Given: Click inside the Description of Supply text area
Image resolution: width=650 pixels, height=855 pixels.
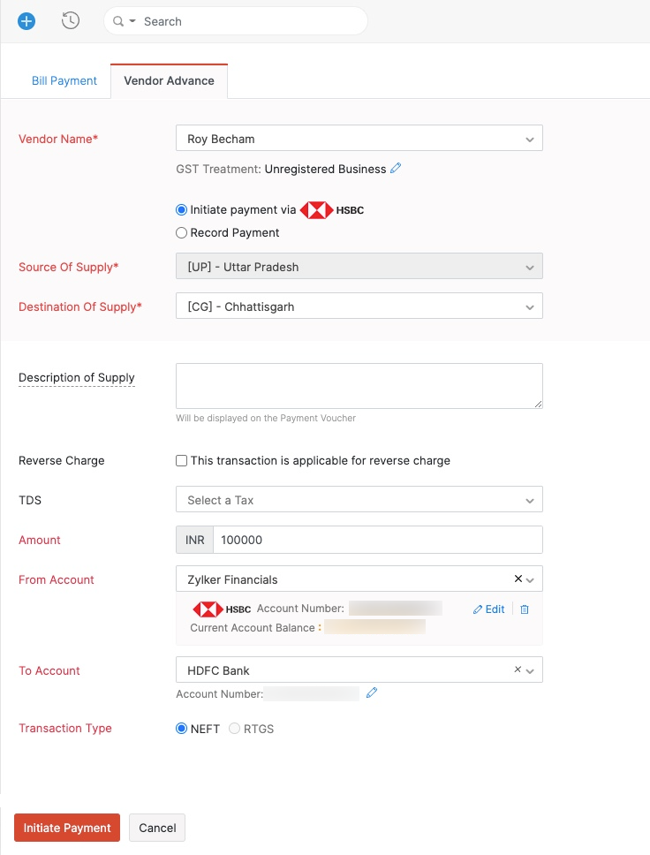Looking at the screenshot, I should 359,384.
